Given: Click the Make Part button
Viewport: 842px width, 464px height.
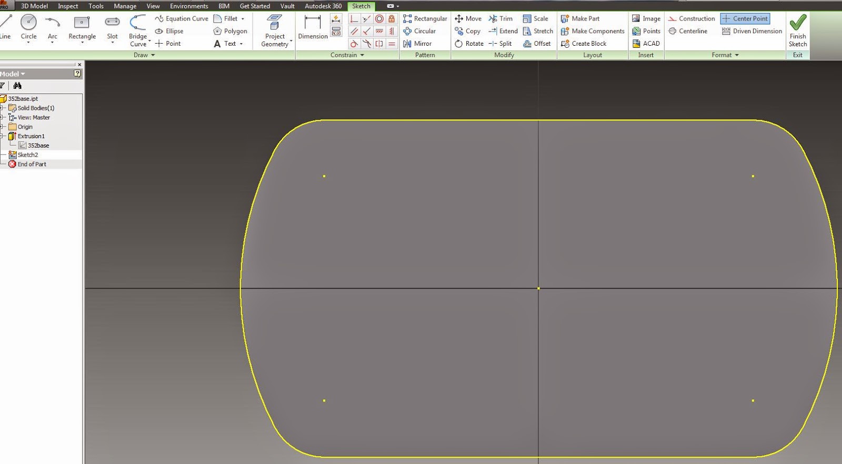Looking at the screenshot, I should pyautogui.click(x=580, y=18).
